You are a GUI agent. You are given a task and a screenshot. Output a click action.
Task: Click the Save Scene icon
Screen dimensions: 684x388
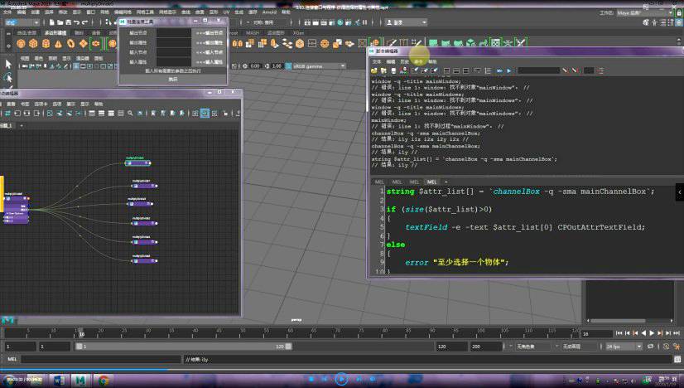(x=69, y=22)
